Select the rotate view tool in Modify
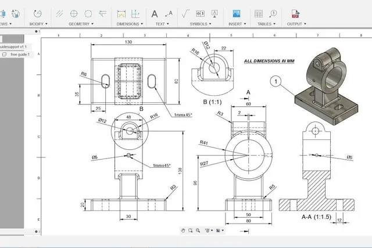Screen dimensions: 372x248 coord(37,14)
